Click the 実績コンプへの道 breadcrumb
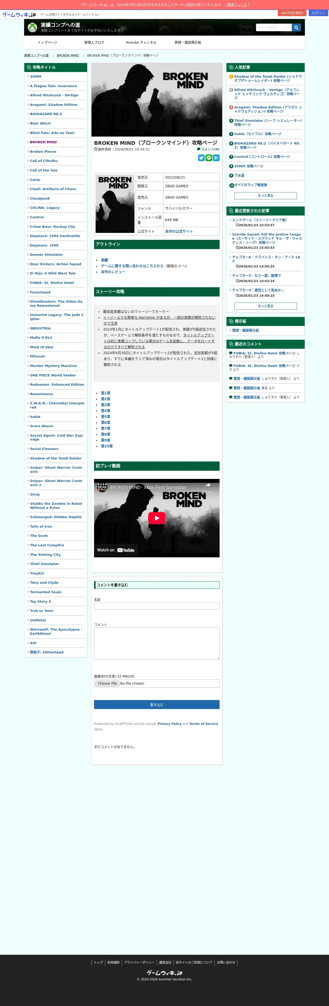329x1006 pixels. [x=36, y=55]
